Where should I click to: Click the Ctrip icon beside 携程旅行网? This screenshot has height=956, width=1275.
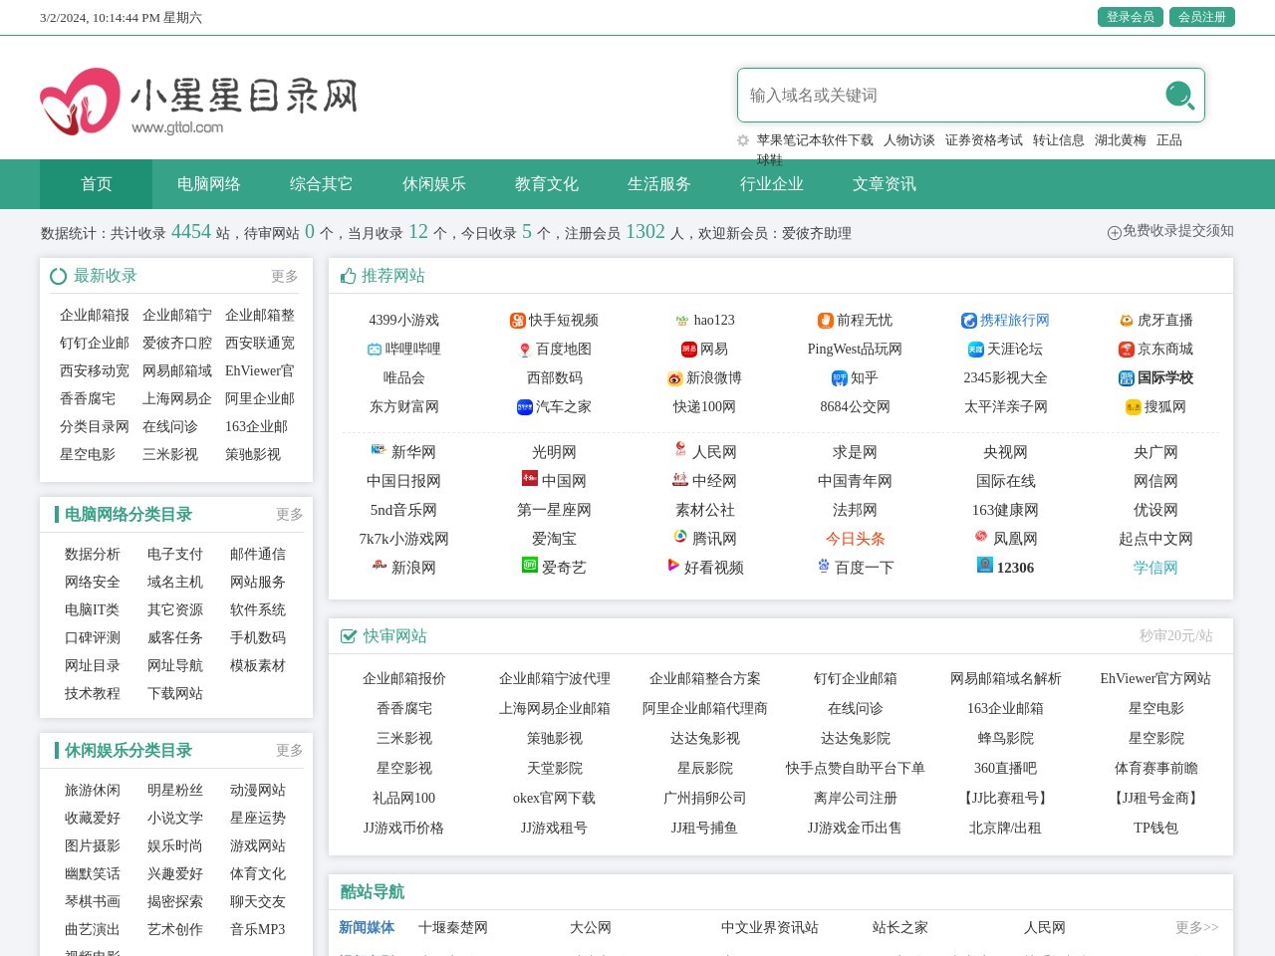point(968,321)
